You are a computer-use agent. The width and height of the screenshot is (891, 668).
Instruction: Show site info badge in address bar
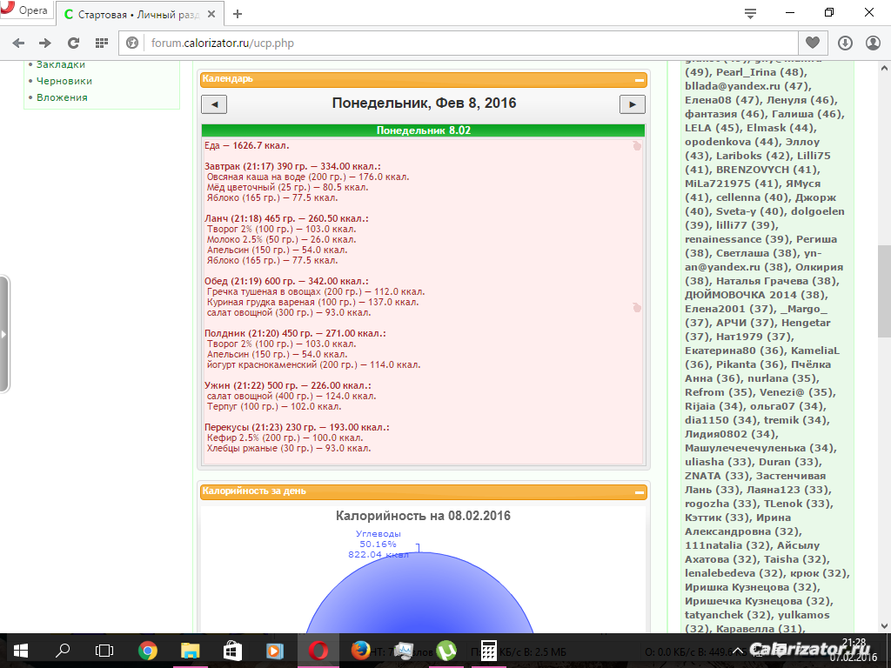[132, 43]
